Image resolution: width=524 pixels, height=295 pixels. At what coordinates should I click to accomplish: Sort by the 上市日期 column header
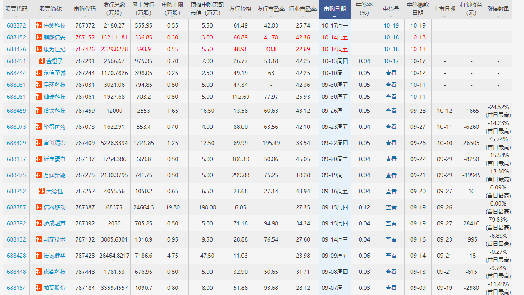click(x=445, y=9)
